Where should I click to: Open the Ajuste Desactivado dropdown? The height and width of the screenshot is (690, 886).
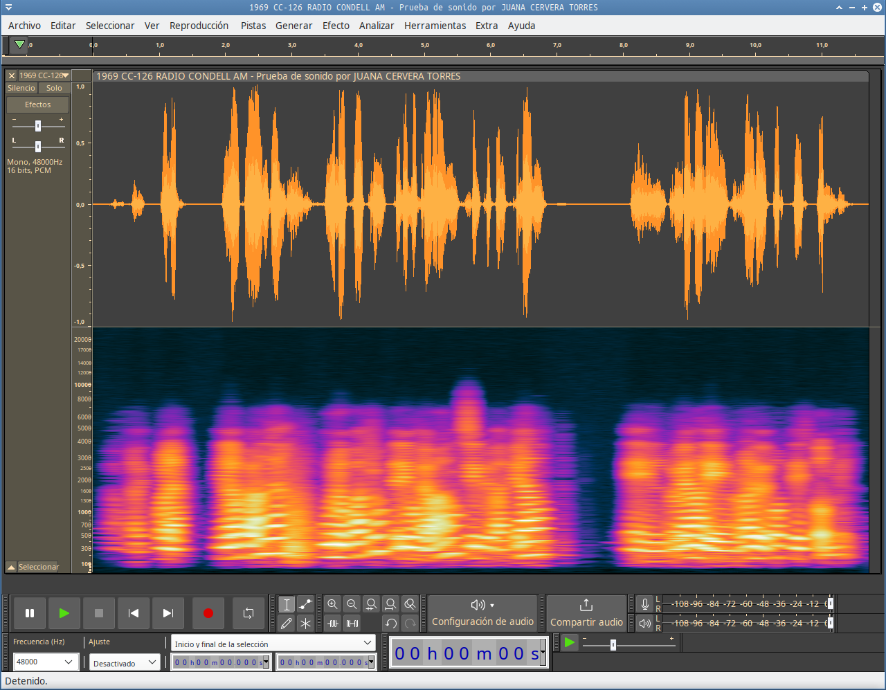click(125, 662)
